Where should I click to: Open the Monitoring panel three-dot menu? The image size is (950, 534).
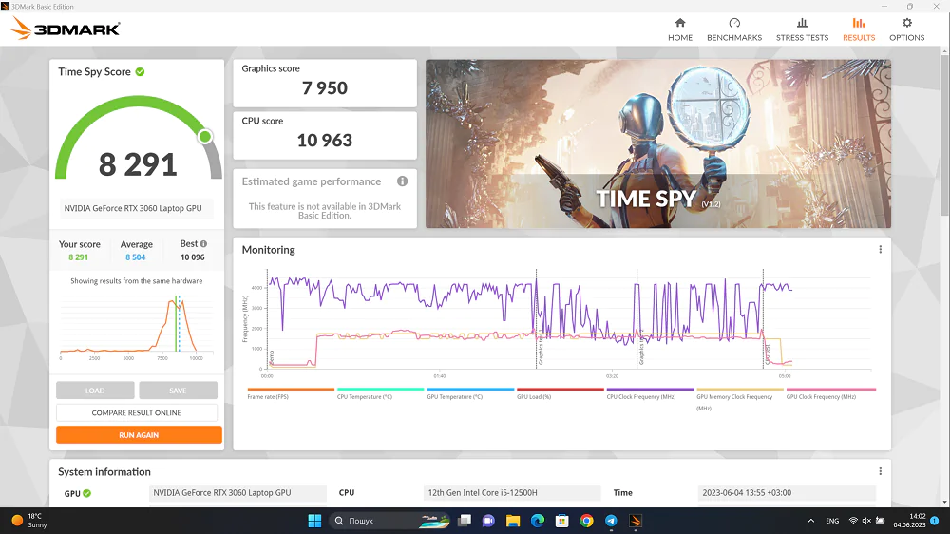880,249
